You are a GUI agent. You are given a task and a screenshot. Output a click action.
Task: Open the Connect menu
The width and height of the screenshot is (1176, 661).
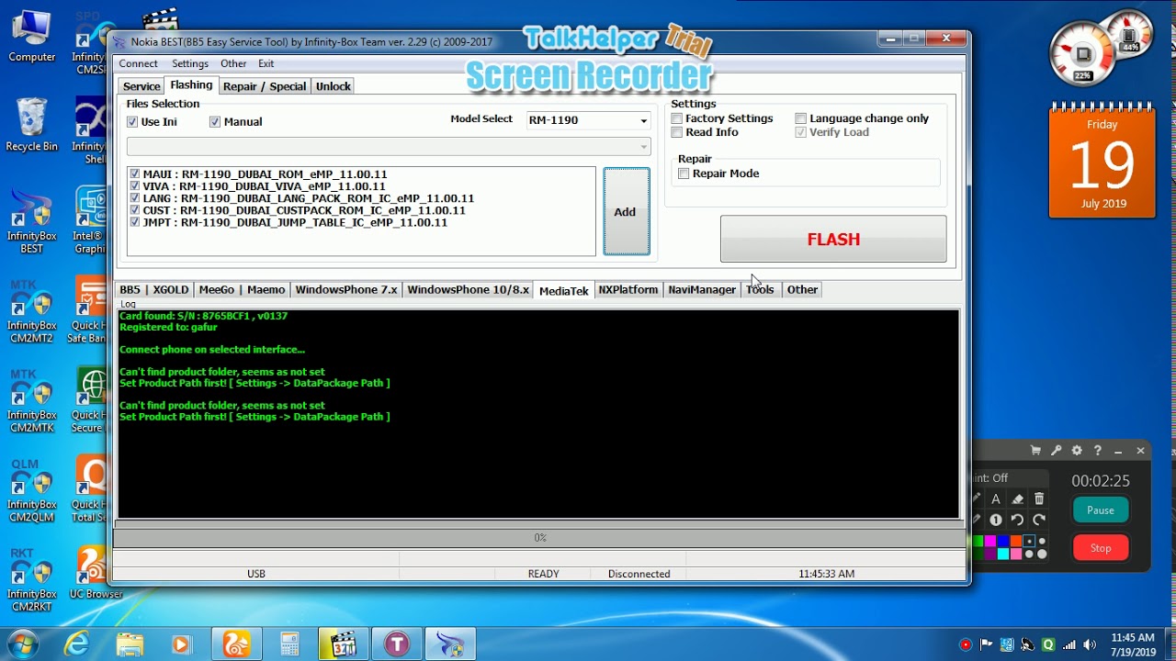(139, 63)
